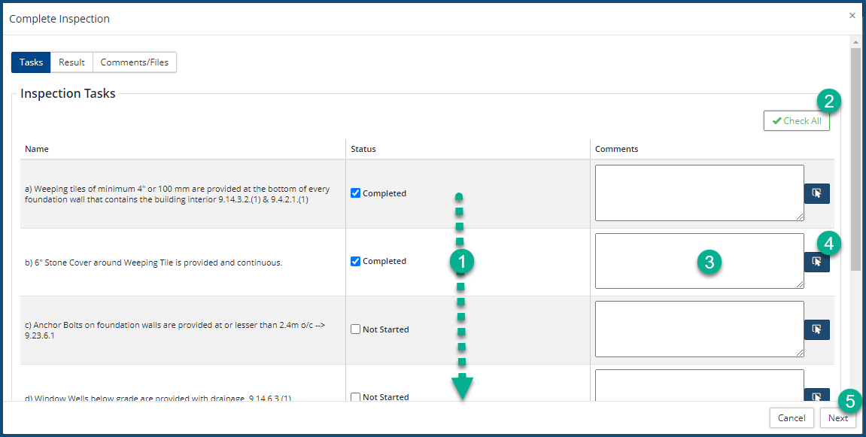
Task: Type in weeping tiles comments box
Action: (699, 193)
